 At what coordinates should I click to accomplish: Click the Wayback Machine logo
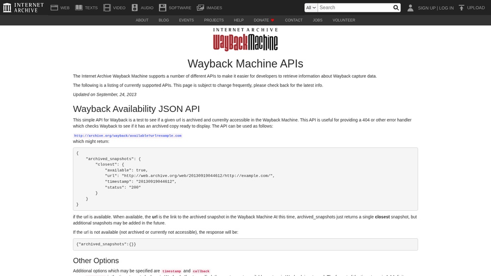(245, 39)
